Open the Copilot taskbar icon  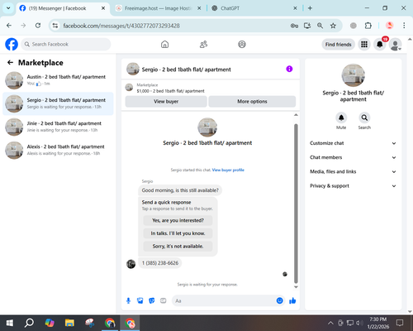pyautogui.click(x=50, y=323)
